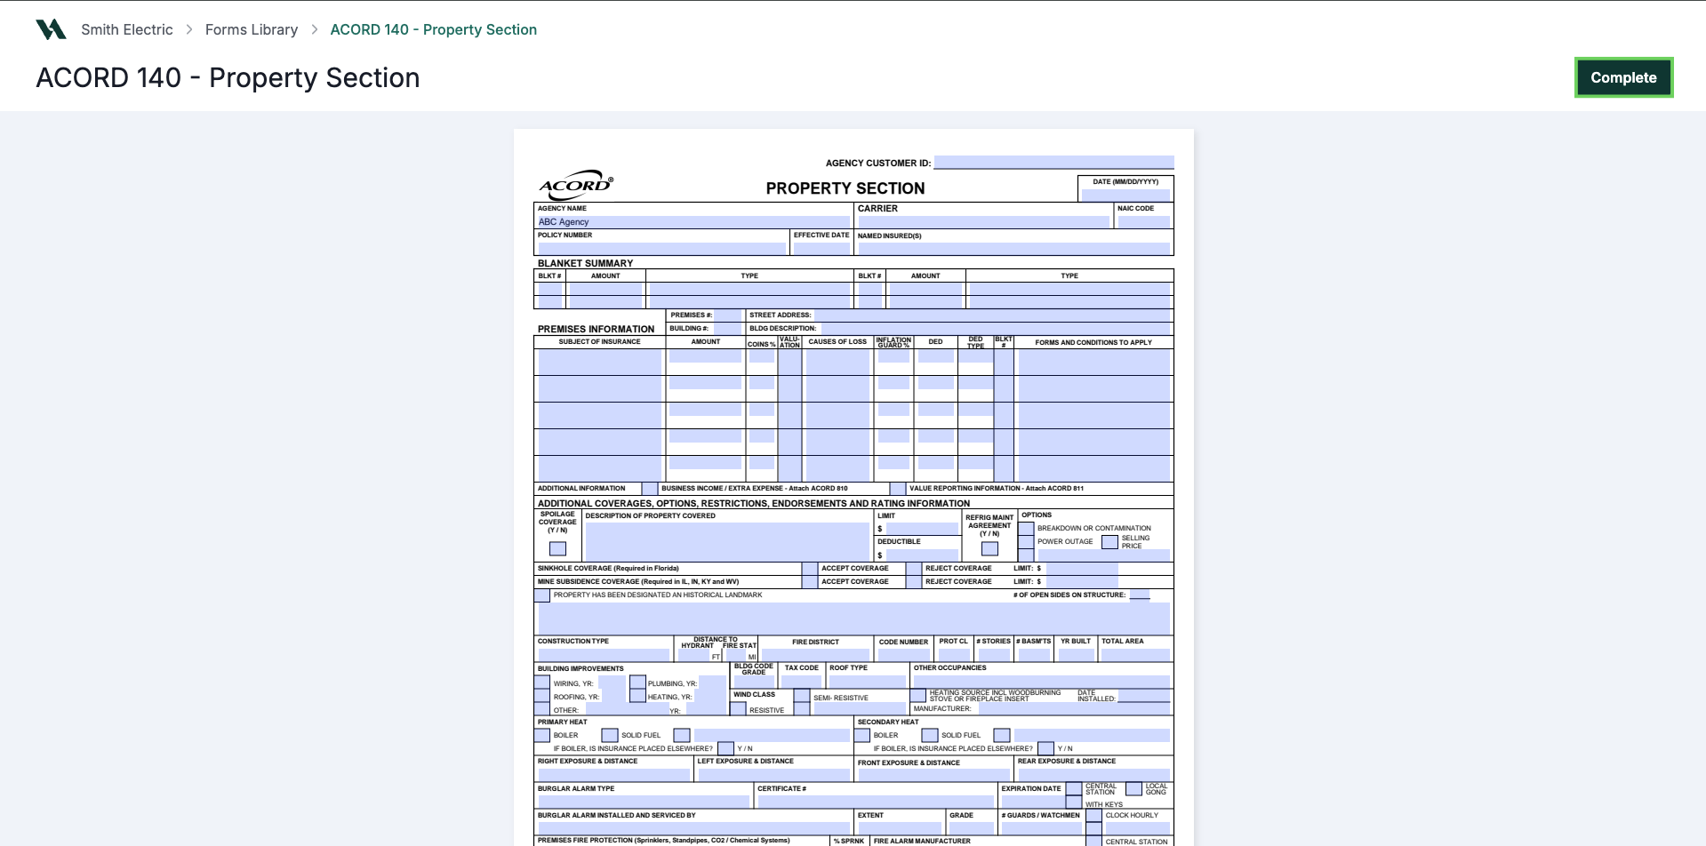Tick the Selling Price checkbox
This screenshot has width=1706, height=846.
coord(1109,542)
